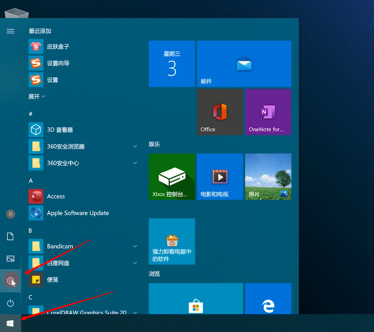This screenshot has width=374, height=332.
Task: Open the 百度网盘 folder entry
Action: coord(83,263)
